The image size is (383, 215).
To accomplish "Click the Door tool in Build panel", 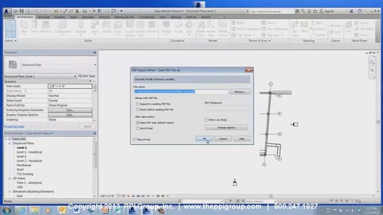I will (35, 27).
